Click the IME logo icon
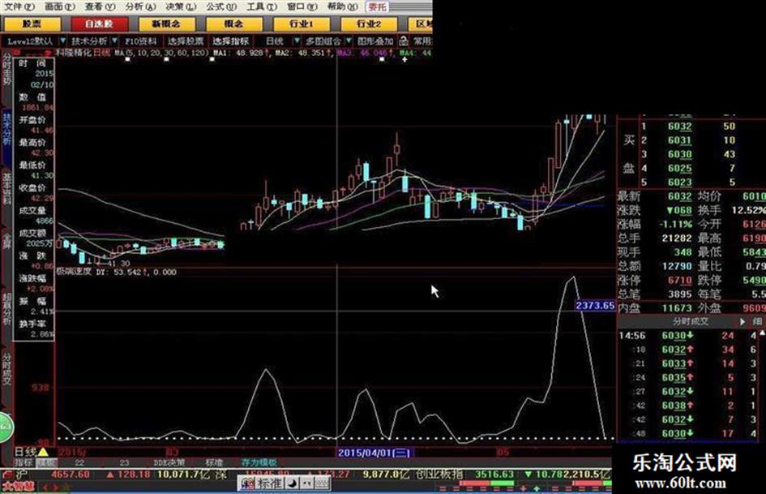This screenshot has width=766, height=494. [248, 483]
